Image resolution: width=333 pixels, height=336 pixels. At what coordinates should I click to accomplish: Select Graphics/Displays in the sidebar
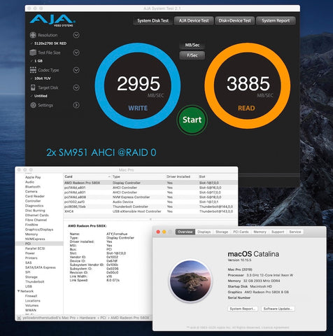pyautogui.click(x=39, y=230)
